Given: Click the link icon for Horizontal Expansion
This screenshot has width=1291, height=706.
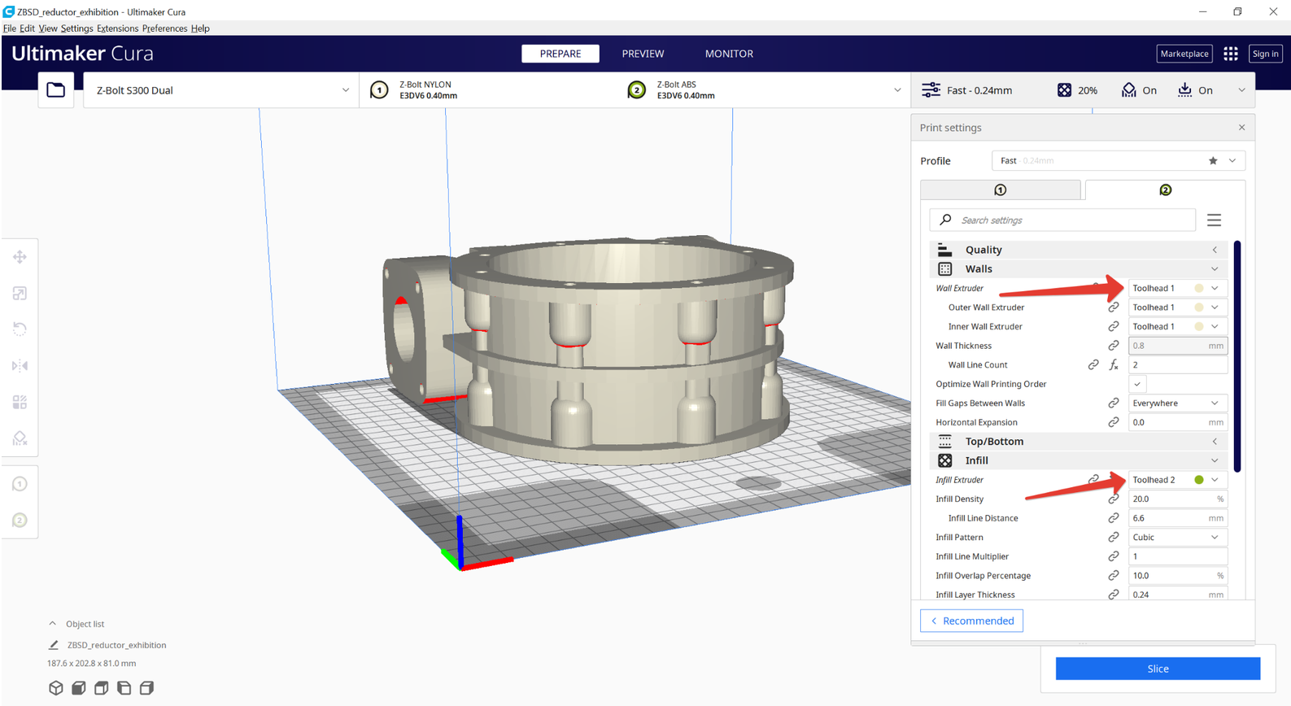Looking at the screenshot, I should coord(1113,423).
